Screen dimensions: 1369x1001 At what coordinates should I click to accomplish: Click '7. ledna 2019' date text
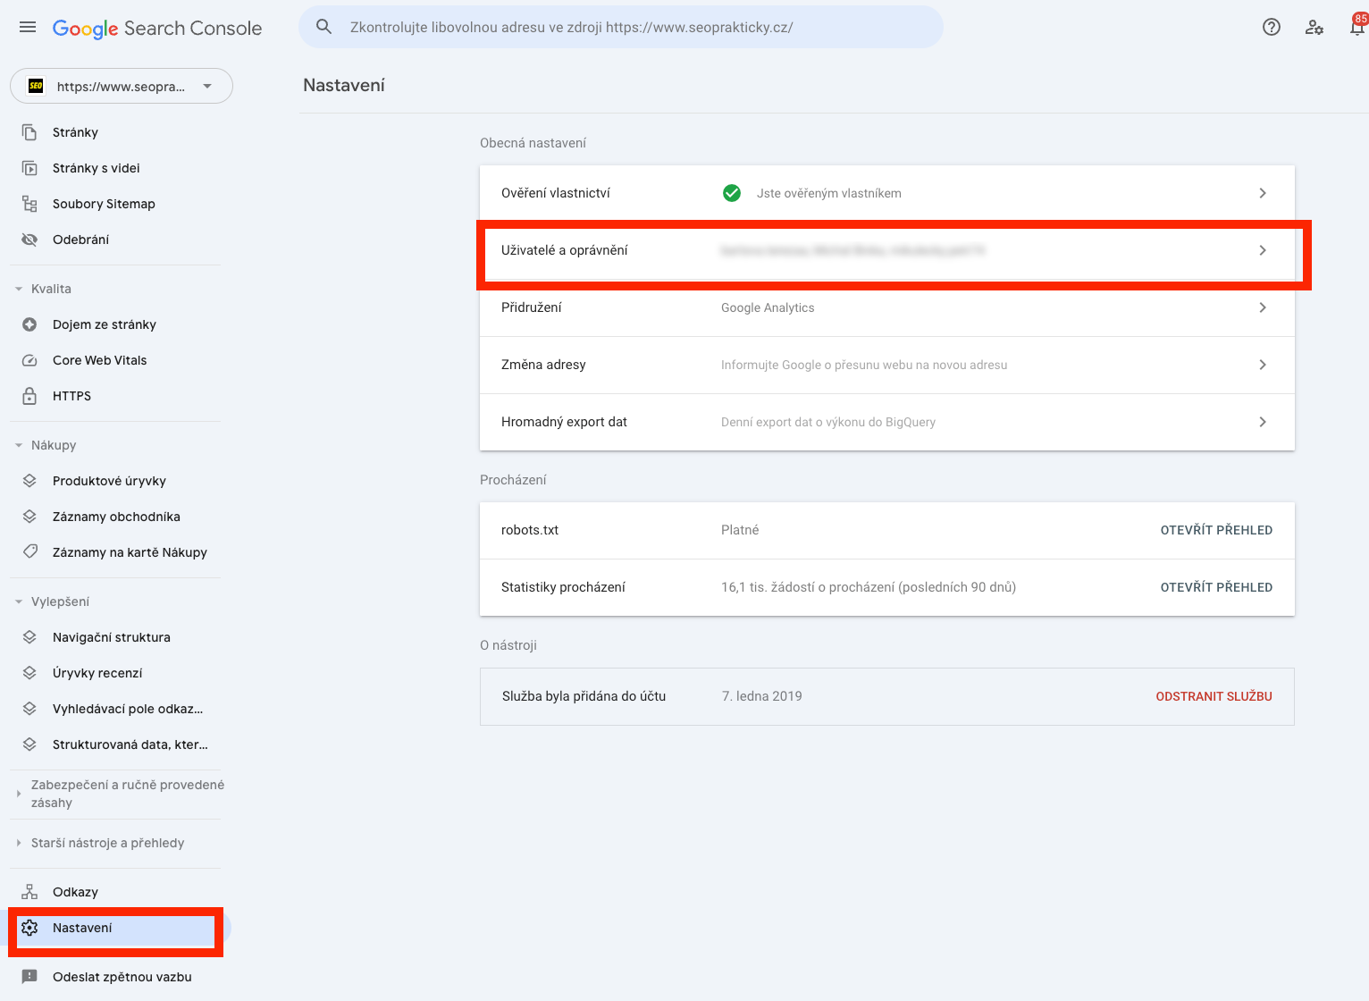pos(762,696)
